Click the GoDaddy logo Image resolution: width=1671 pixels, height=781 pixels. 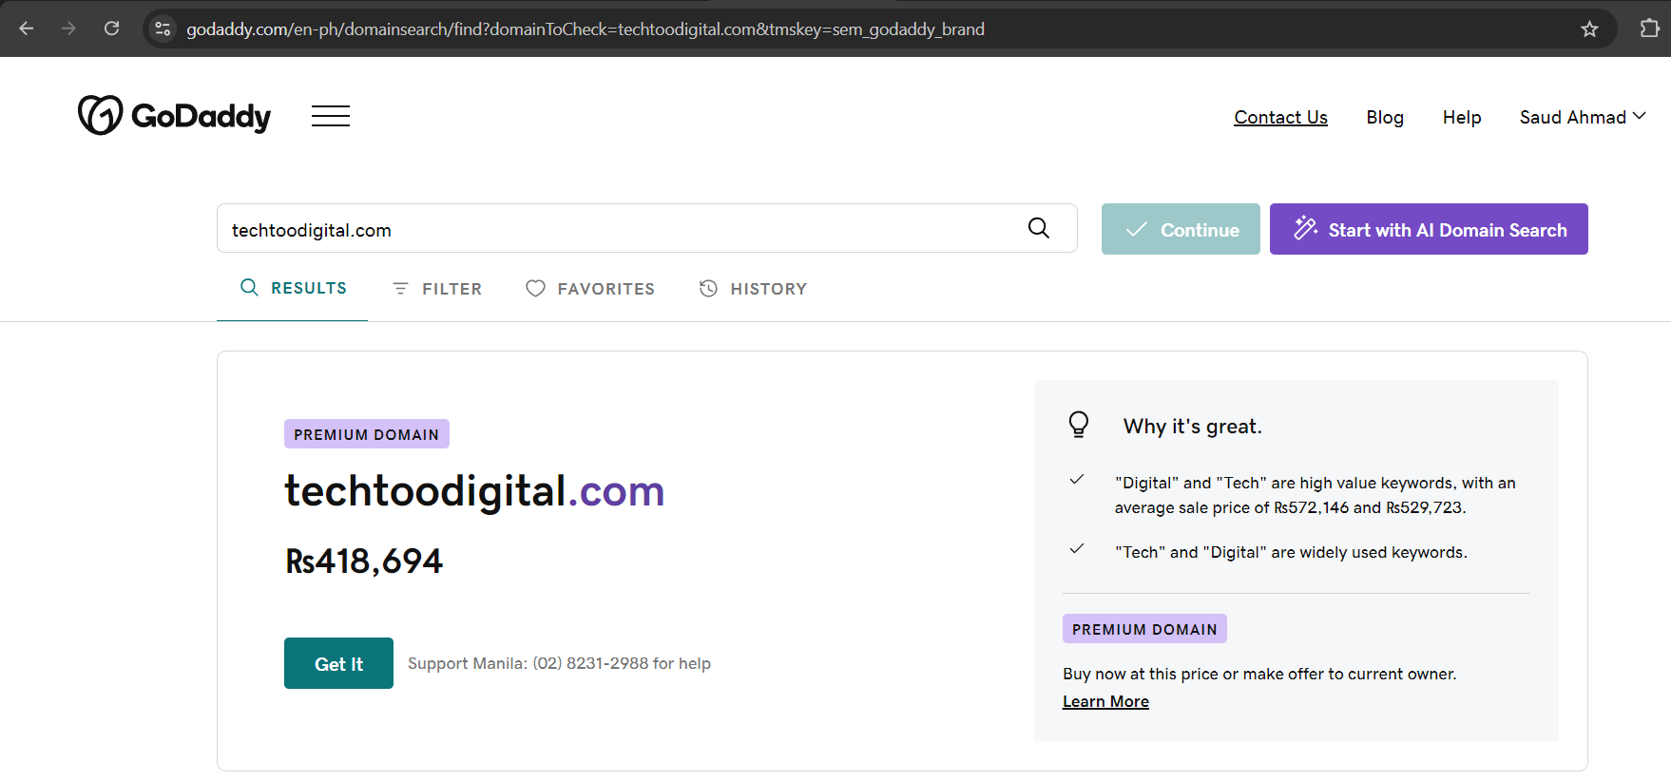coord(174,116)
